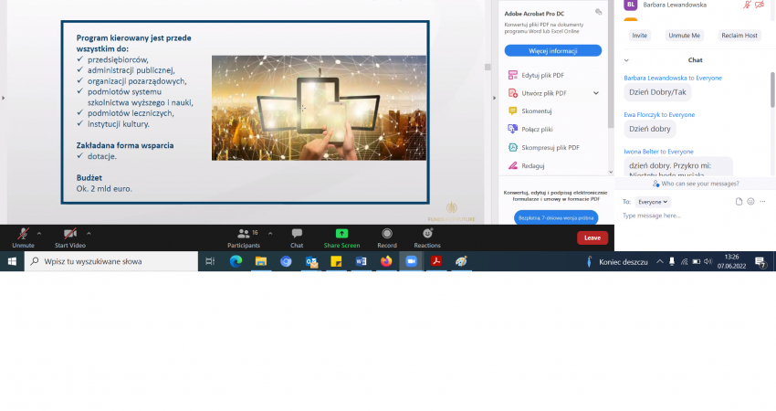This screenshot has height=411, width=776.
Task: Click 'Więcej informacji' button in Acrobat panel
Action: pos(553,51)
